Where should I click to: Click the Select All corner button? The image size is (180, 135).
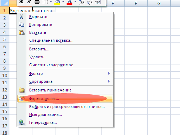tap(5, 3)
